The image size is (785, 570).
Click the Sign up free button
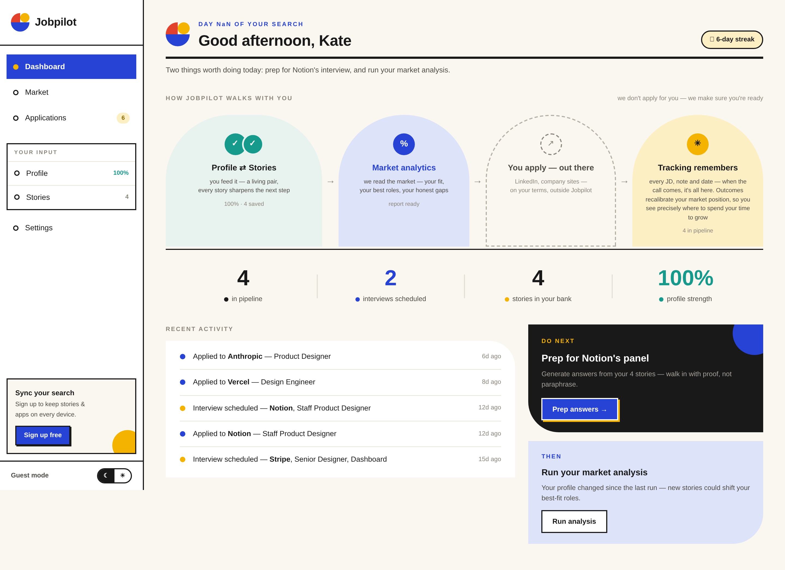pos(43,435)
